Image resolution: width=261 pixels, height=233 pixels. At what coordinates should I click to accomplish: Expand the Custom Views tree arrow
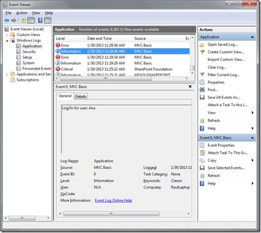click(7, 35)
